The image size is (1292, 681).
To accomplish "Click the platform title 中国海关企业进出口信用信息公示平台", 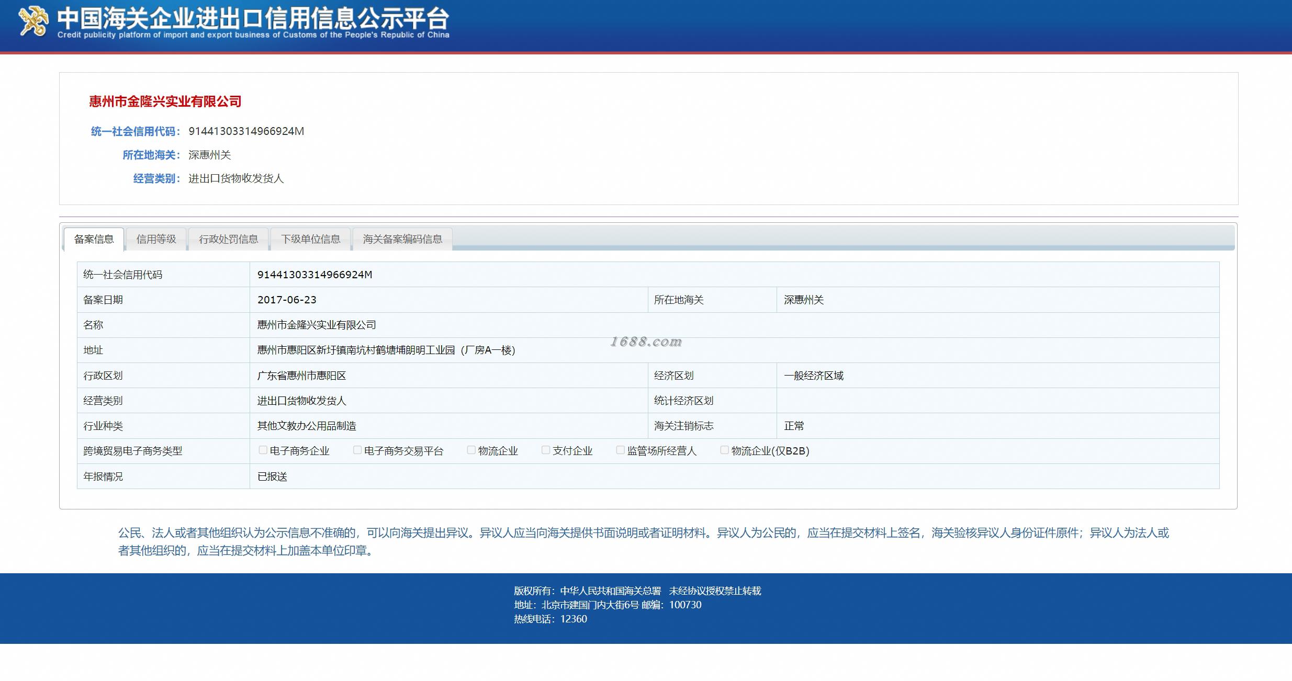I will point(253,19).
